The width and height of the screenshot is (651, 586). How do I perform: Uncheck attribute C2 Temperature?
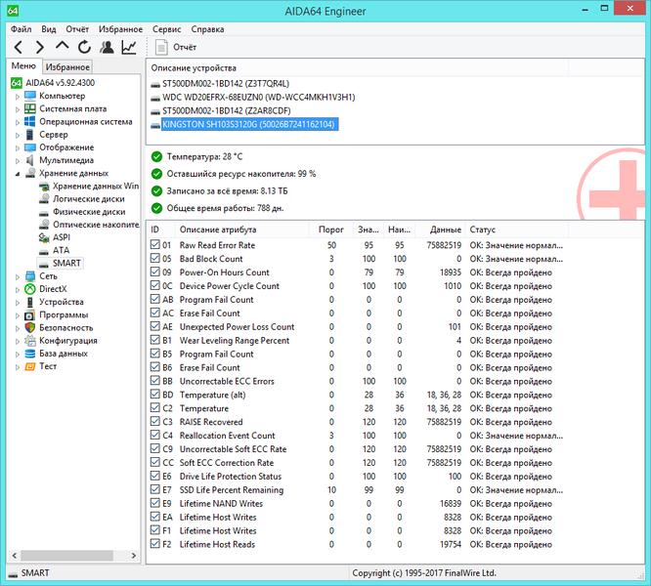click(155, 407)
